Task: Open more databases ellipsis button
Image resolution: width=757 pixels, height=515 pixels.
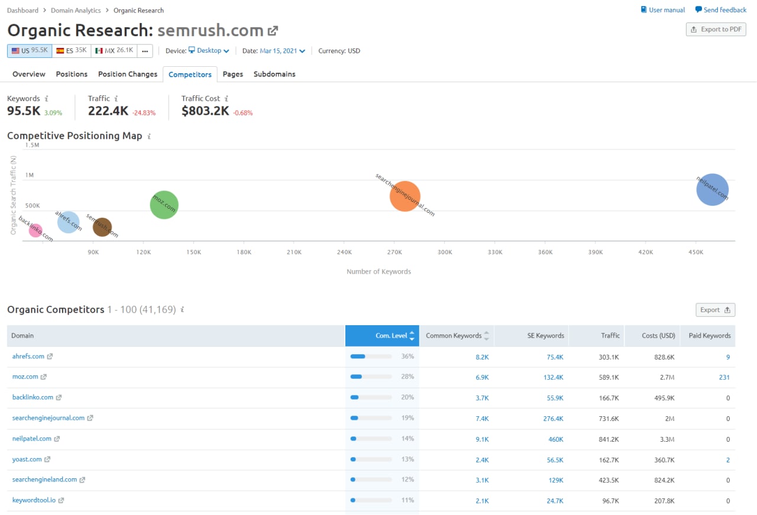Action: tap(145, 51)
